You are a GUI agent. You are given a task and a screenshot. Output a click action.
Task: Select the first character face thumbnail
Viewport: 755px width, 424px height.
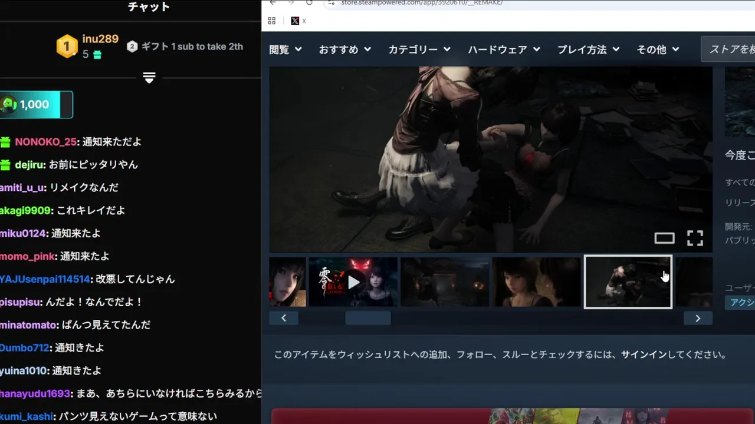[288, 282]
